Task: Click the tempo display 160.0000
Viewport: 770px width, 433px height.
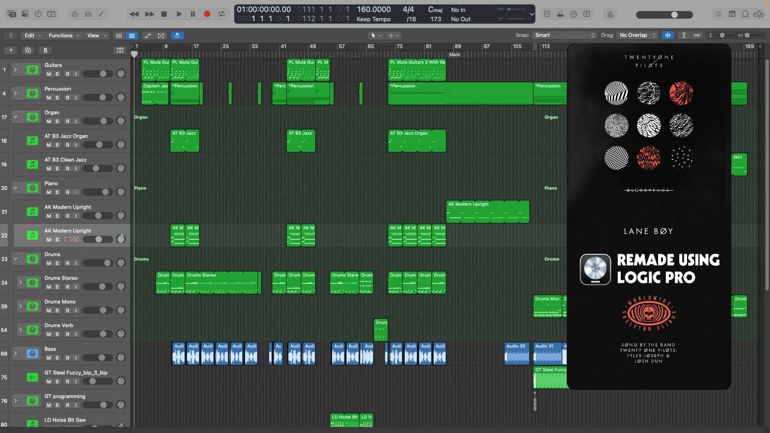Action: coord(374,10)
